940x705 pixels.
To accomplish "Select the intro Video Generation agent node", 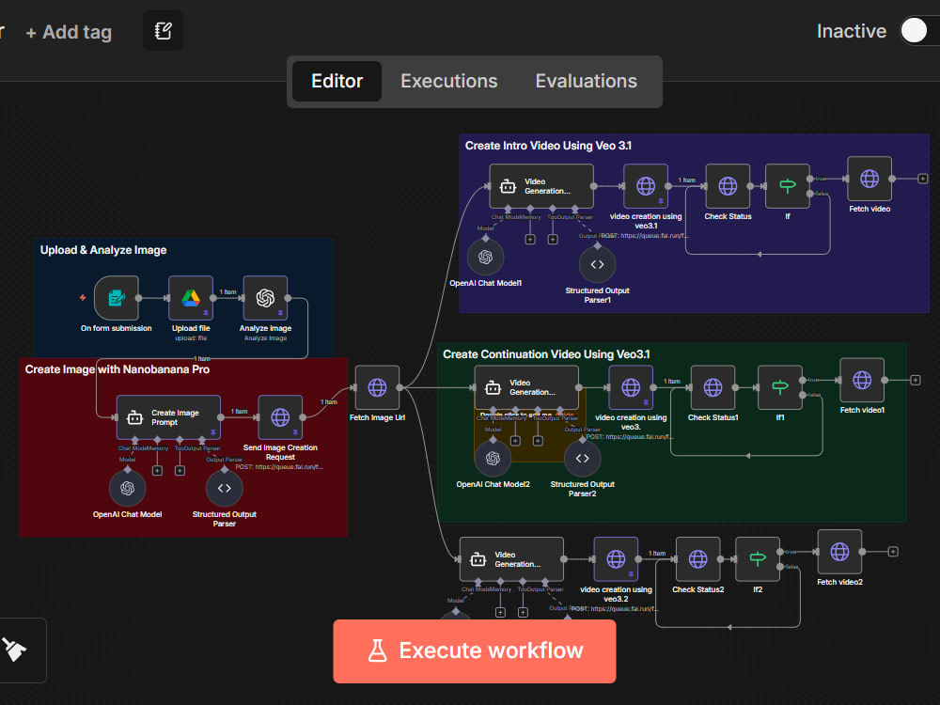I will pyautogui.click(x=541, y=186).
